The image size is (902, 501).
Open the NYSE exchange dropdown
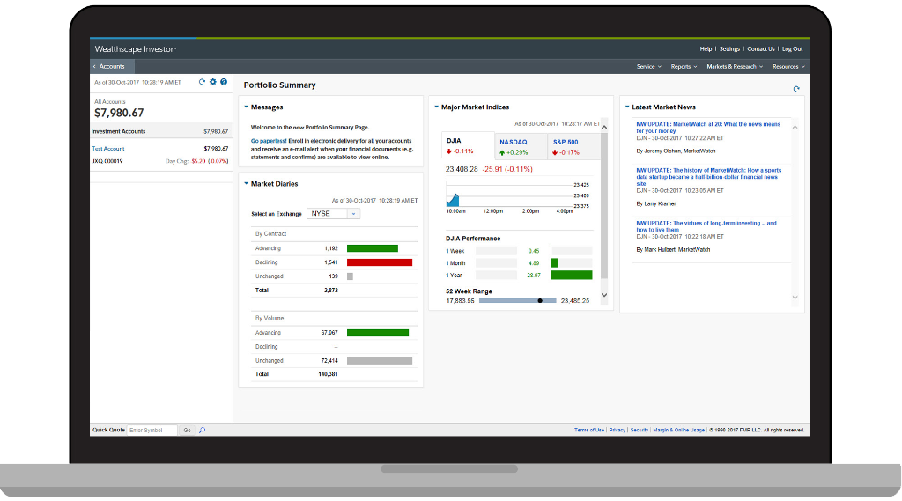click(x=353, y=214)
